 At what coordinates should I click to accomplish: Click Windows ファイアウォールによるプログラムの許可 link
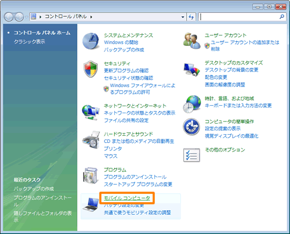pos(143,89)
